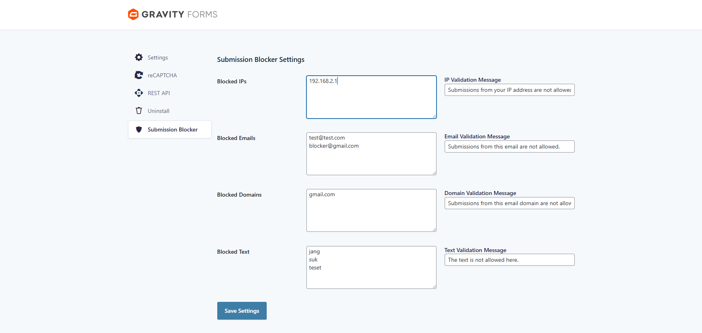Image resolution: width=702 pixels, height=333 pixels.
Task: Click the GRAVITY FORMS wordmark text
Action: point(180,15)
